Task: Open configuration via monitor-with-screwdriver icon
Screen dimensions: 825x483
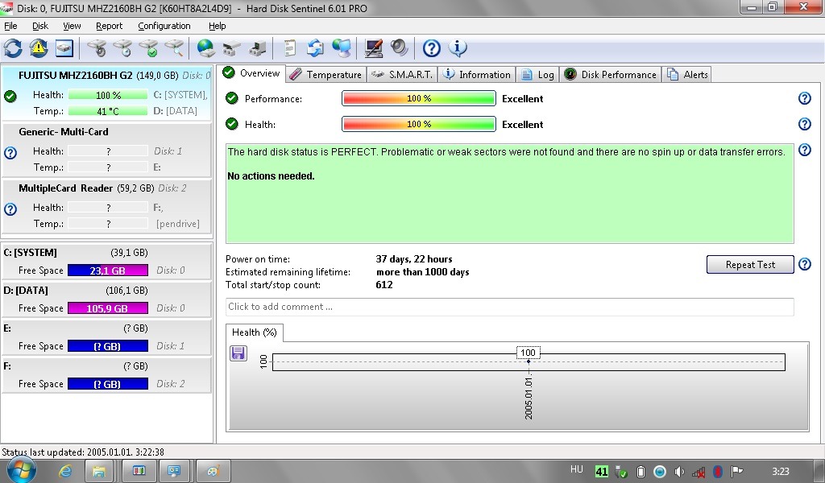Action: coord(374,48)
